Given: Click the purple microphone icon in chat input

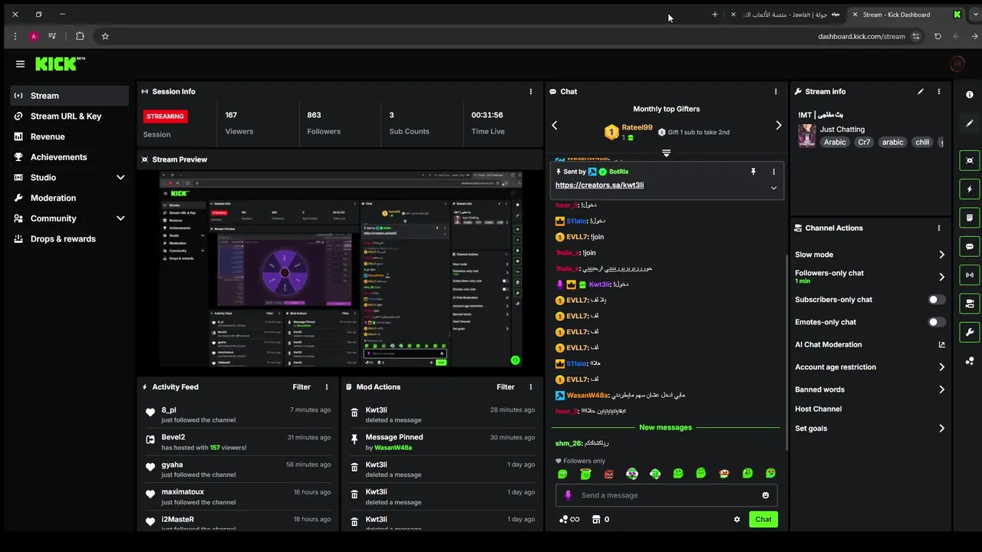Looking at the screenshot, I should (568, 495).
